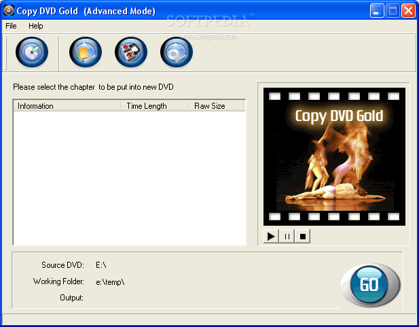Open the Help menu
Image resolution: width=419 pixels, height=327 pixels.
(x=36, y=26)
